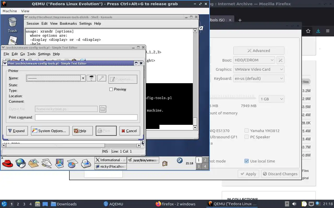Click the Advanced button in AQEMU

259,51
